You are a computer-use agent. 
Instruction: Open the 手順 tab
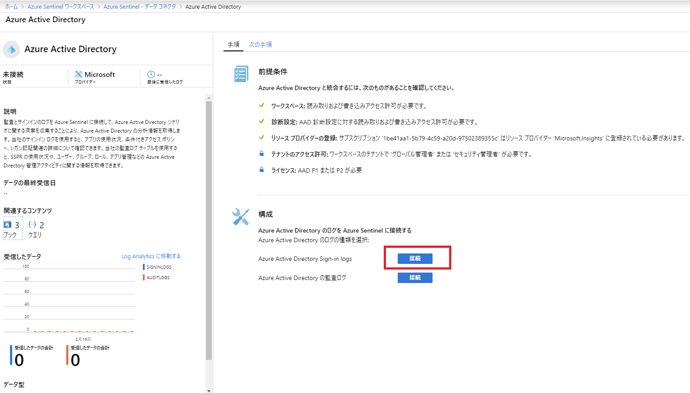coord(233,44)
